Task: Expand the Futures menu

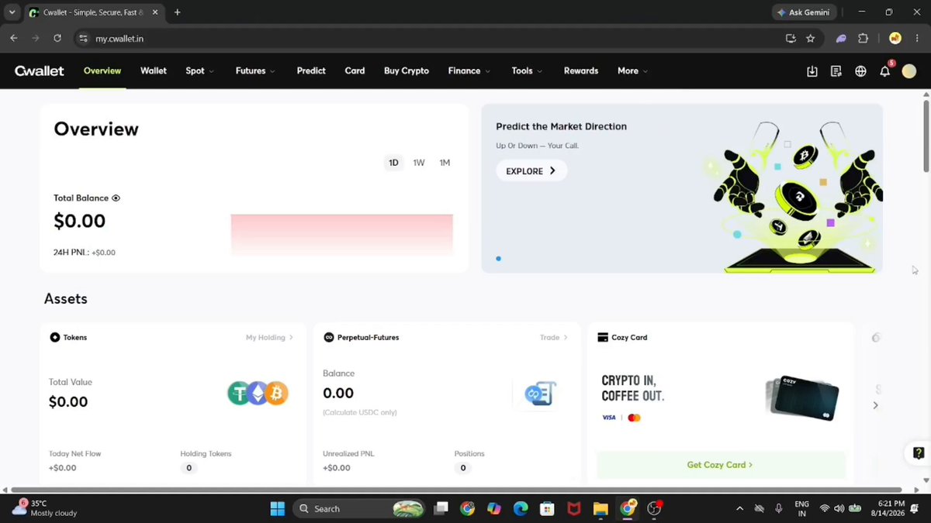Action: click(255, 71)
